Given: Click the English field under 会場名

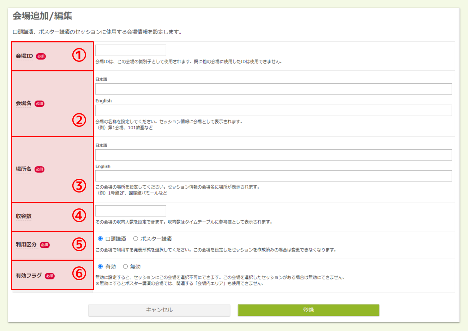Looking at the screenshot, I should click(x=274, y=110).
